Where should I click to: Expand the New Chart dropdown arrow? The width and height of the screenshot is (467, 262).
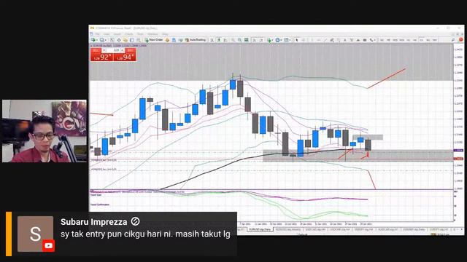[97, 40]
